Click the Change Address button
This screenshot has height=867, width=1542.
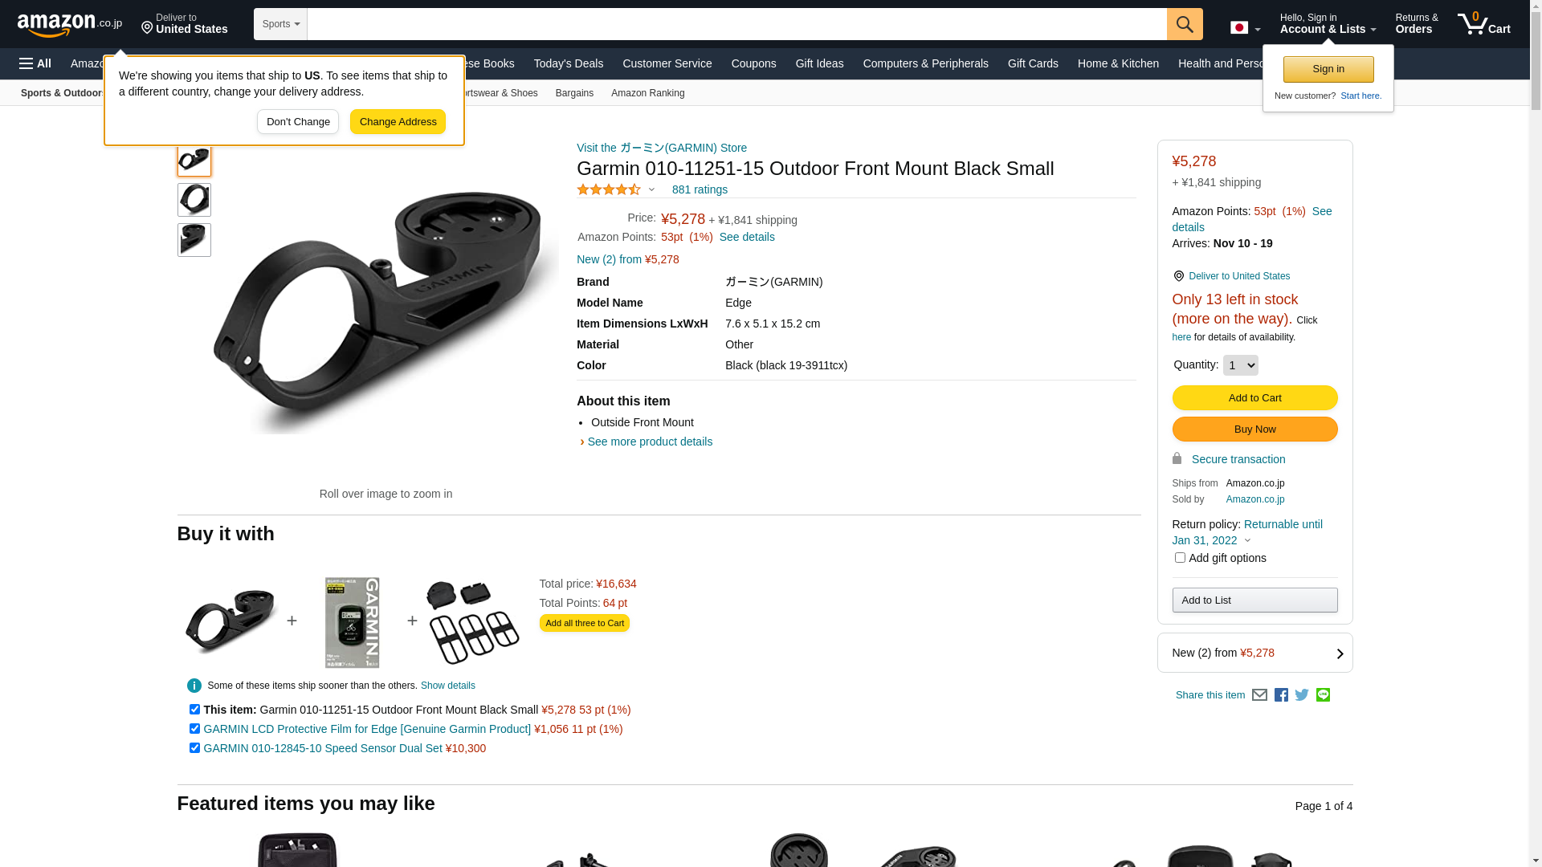[398, 122]
